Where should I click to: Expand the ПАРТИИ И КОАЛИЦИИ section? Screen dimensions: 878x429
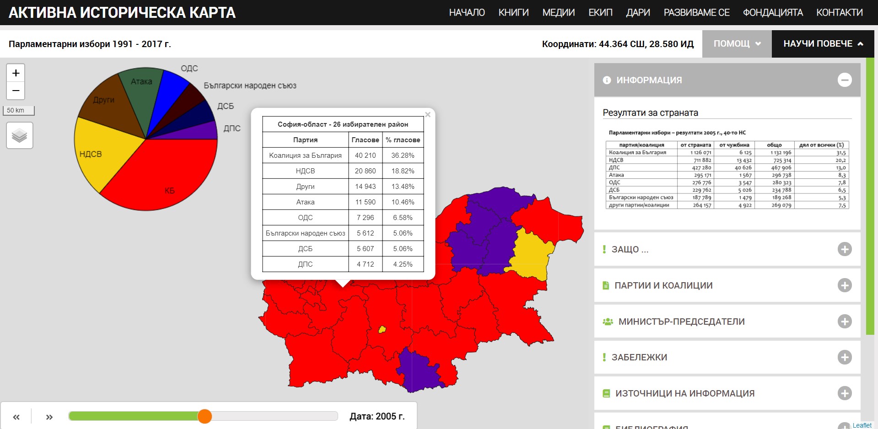pos(844,285)
